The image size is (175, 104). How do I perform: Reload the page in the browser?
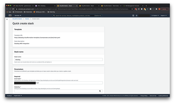pyautogui.click(x=13, y=9)
